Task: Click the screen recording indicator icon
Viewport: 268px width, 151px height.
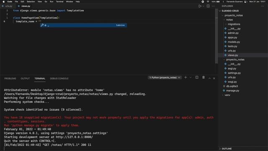Action: [x=203, y=2]
